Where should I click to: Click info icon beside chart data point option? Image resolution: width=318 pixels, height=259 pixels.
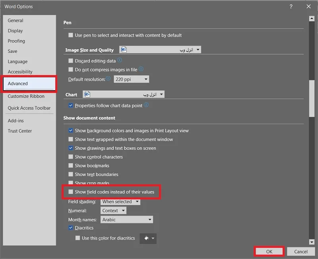click(146, 105)
